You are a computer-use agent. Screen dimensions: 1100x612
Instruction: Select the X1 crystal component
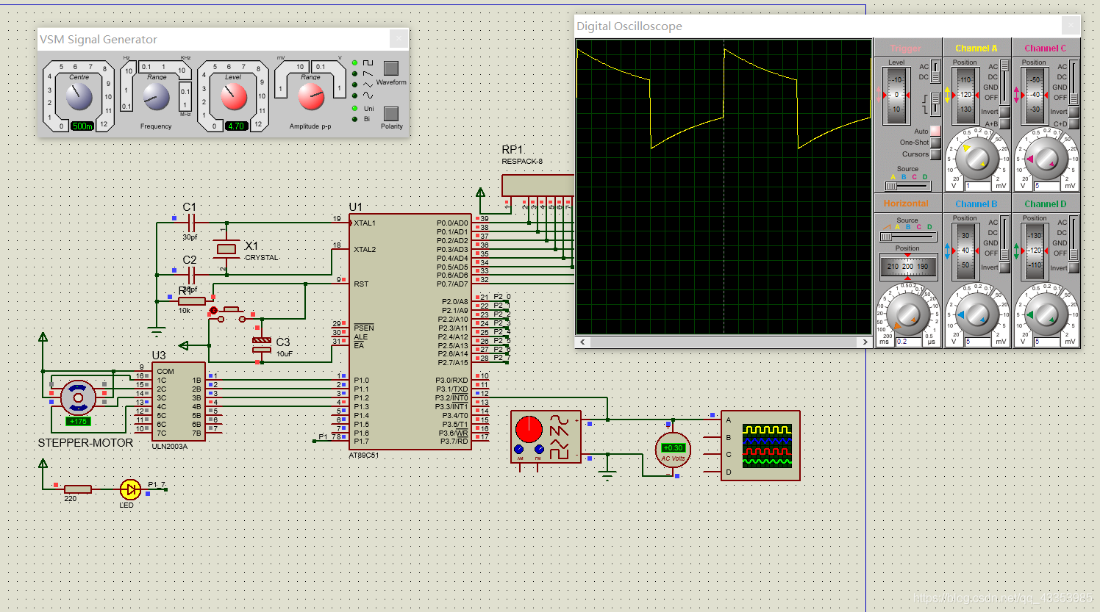point(226,250)
